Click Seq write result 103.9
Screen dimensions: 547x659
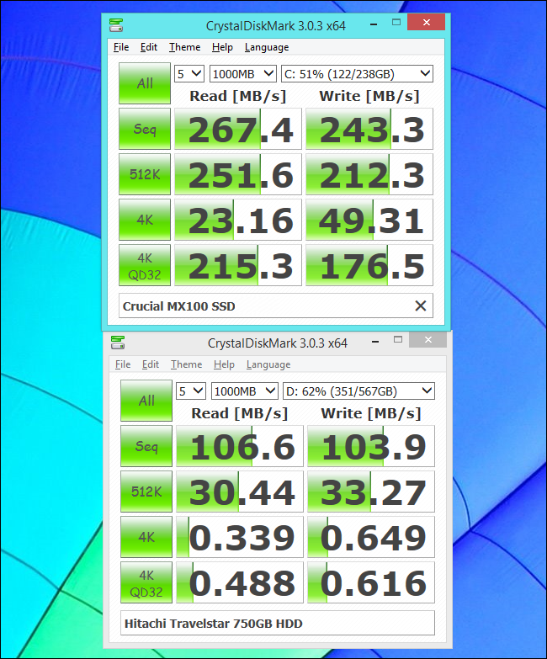click(371, 446)
